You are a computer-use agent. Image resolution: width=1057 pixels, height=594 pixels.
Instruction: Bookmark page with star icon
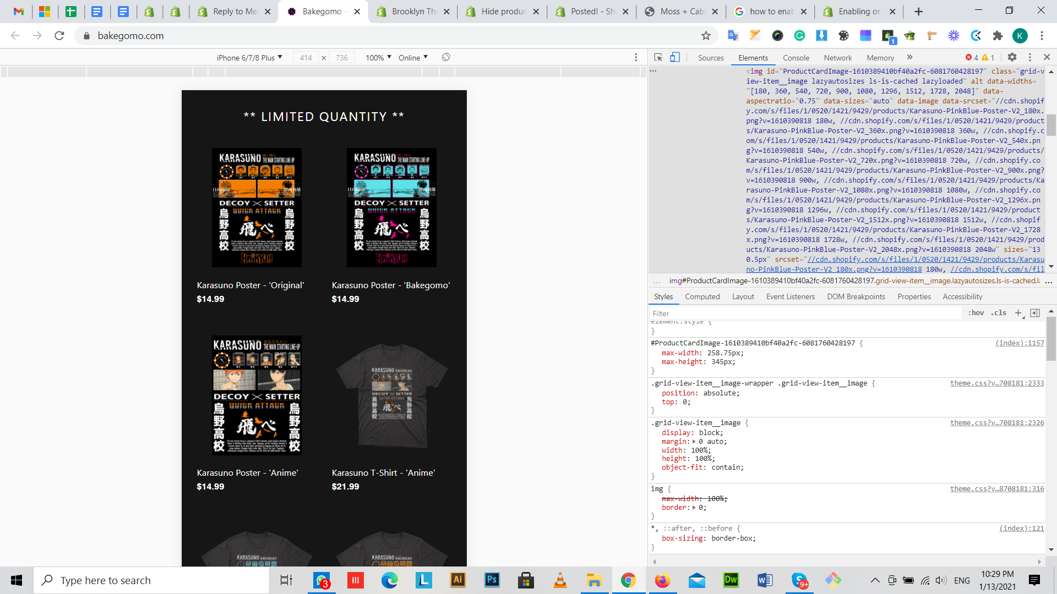706,36
